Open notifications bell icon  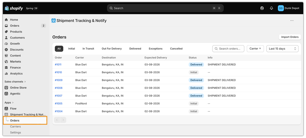click(271, 8)
